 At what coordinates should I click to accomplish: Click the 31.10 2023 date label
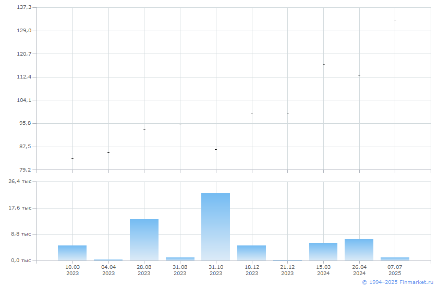(x=216, y=270)
